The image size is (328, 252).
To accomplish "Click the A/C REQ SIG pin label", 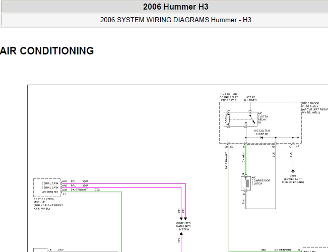I will point(50,192).
